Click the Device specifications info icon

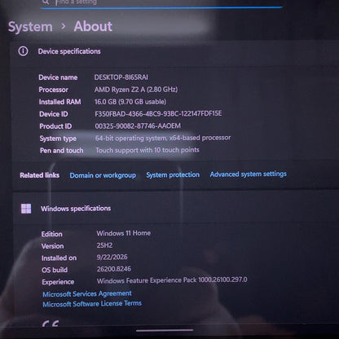[x=23, y=51]
